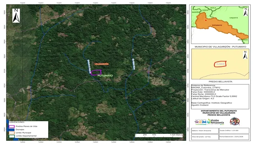Click the 'Límite Municipal' legend text
Viewport: 255px width, 145px height.
coord(23,133)
